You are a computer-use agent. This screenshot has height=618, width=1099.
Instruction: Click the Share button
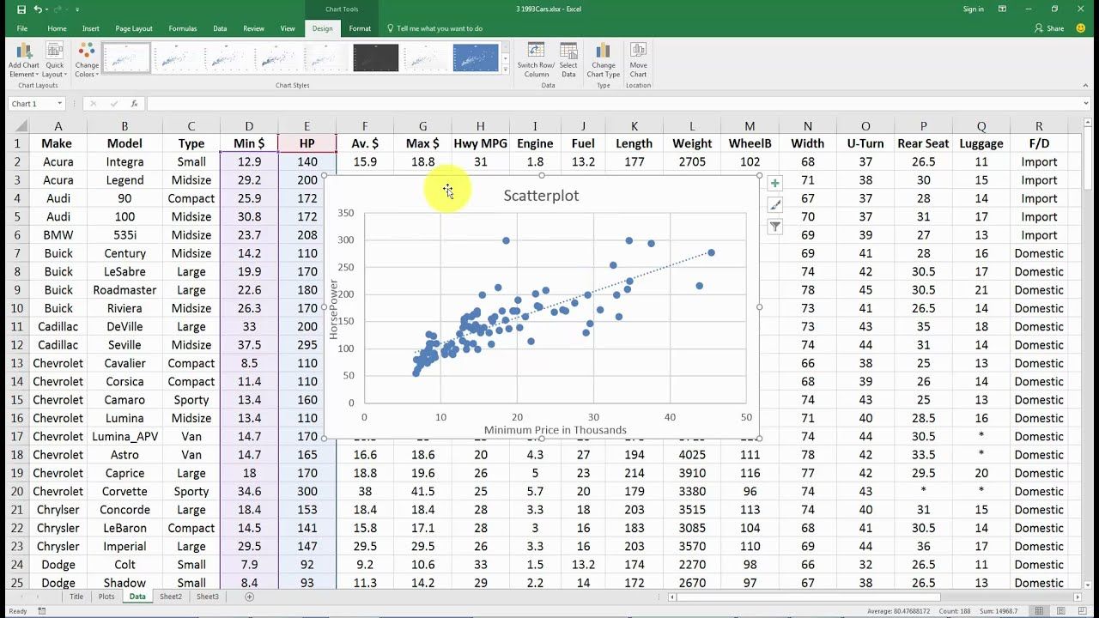tap(1050, 28)
